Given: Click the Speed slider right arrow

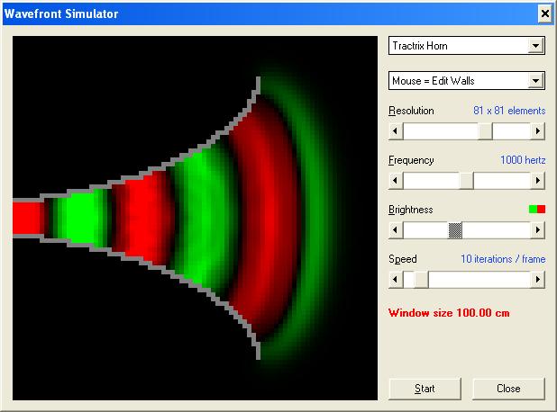Looking at the screenshot, I should pos(537,280).
